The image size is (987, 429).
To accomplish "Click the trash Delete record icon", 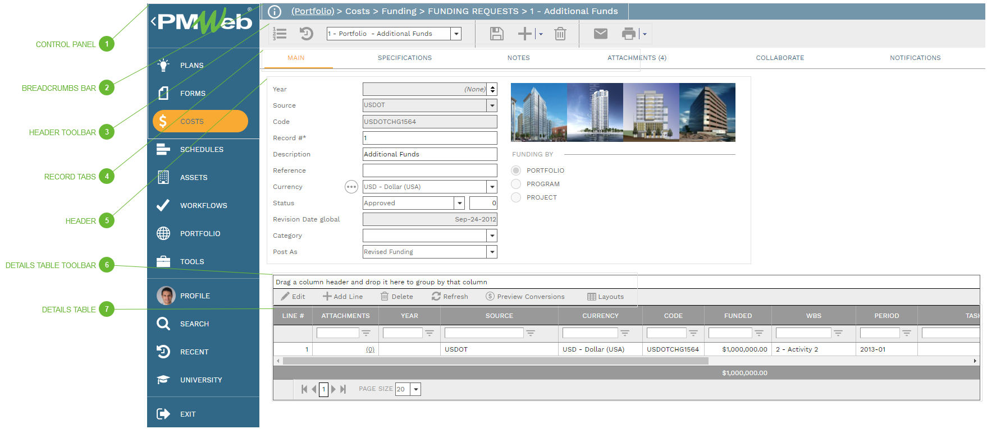I will pyautogui.click(x=560, y=34).
